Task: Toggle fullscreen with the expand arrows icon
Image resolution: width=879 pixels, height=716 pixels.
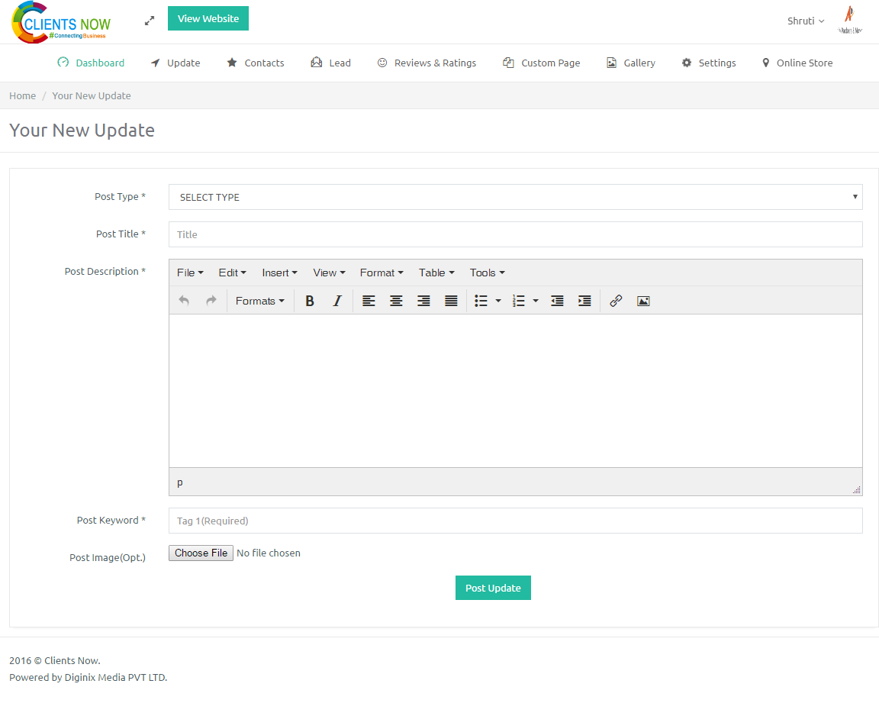Action: (149, 21)
